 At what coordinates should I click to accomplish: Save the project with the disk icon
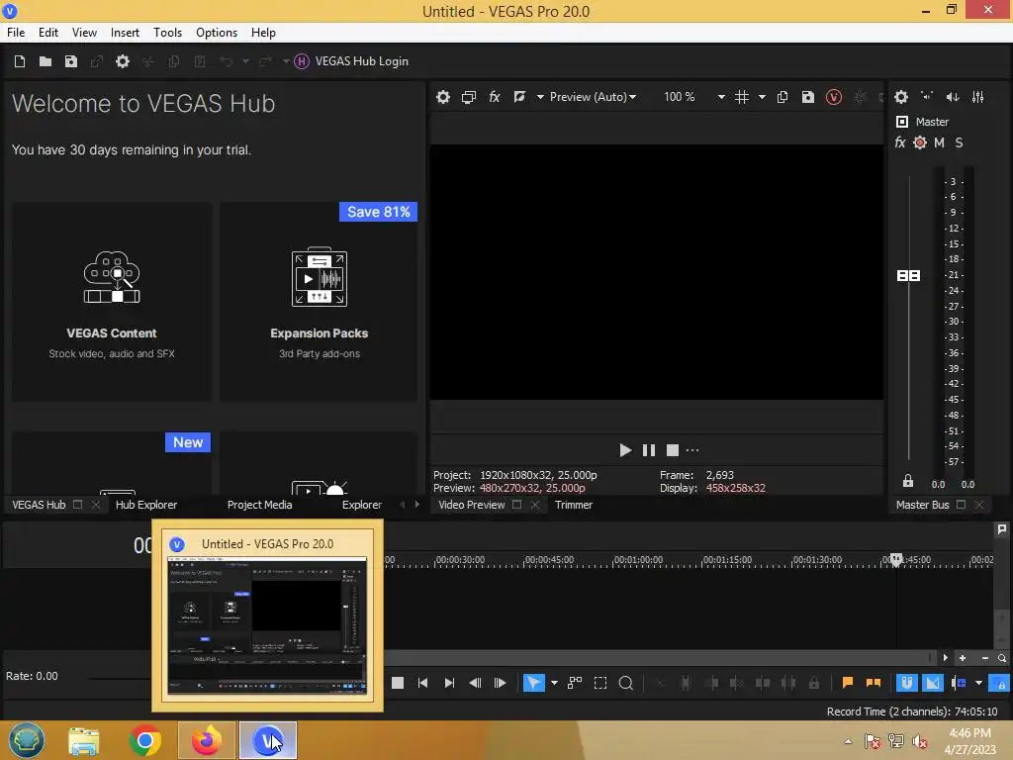71,61
